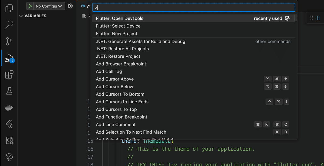Viewport: 324px width, 166px height.
Task: Open the Testing flask view
Action: click(9, 91)
